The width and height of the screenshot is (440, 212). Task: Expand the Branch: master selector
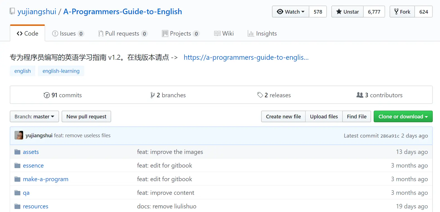(34, 116)
